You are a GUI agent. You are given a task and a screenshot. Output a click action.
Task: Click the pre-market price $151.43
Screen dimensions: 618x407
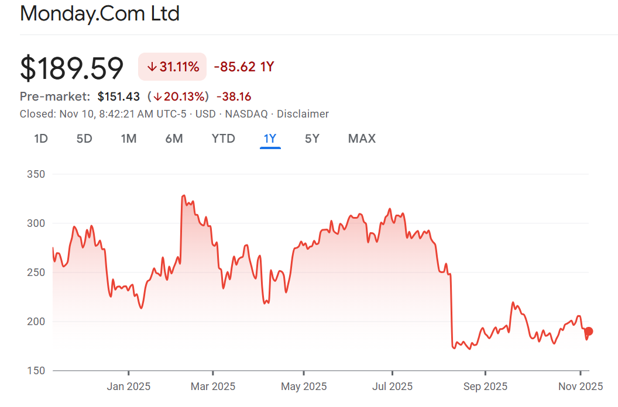pos(119,96)
